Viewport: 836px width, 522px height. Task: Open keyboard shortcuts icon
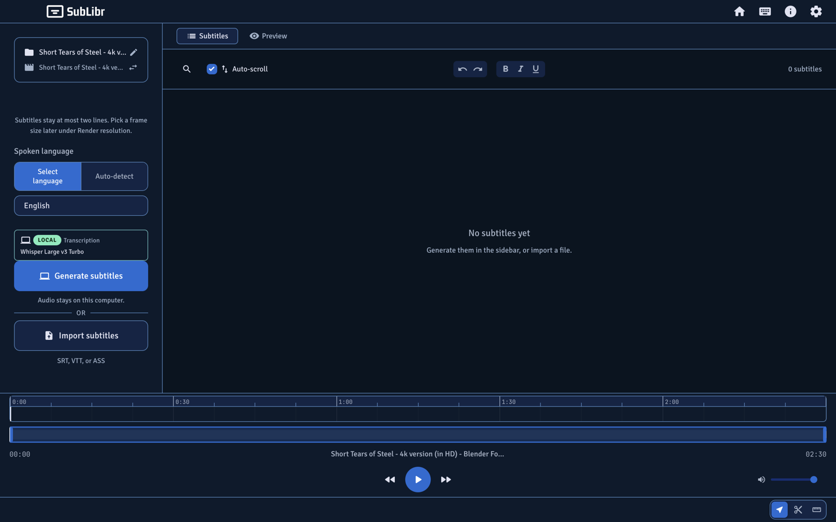click(x=765, y=12)
